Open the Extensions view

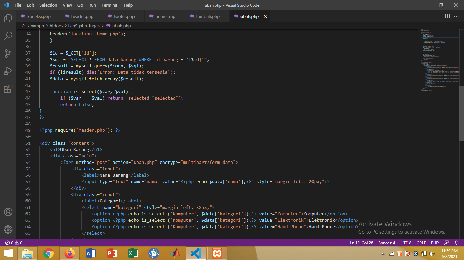click(8, 89)
